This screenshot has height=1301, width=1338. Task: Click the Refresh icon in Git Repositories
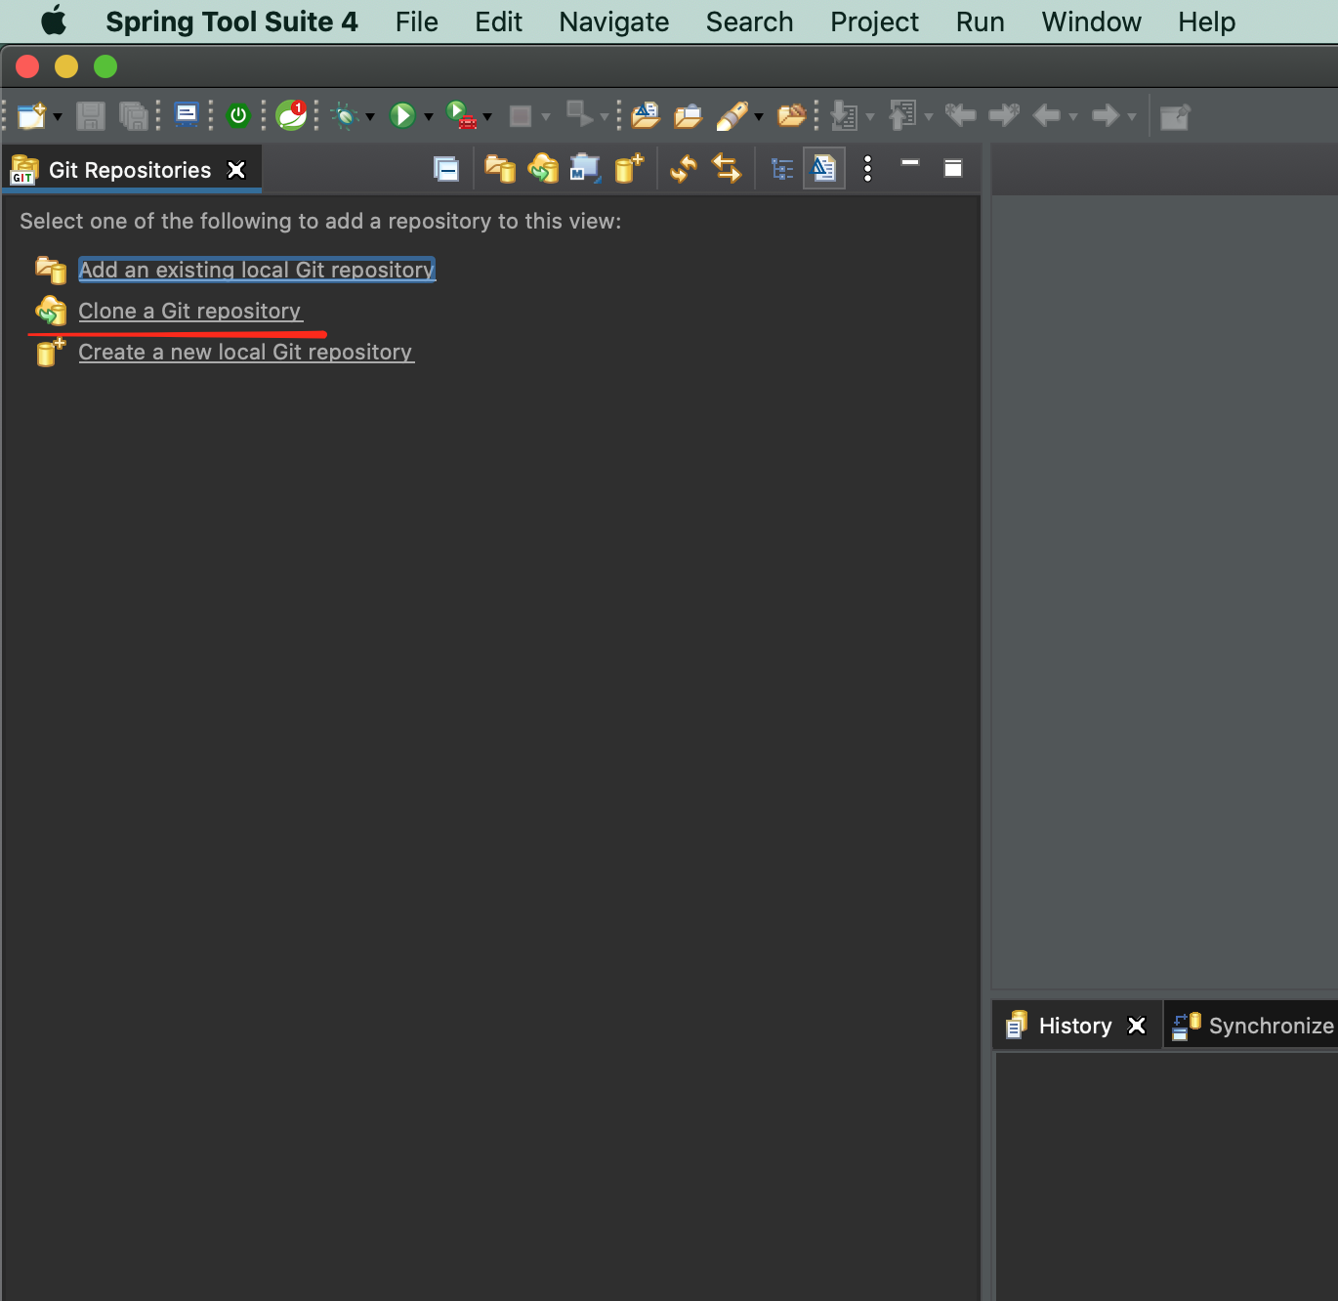[x=684, y=169]
